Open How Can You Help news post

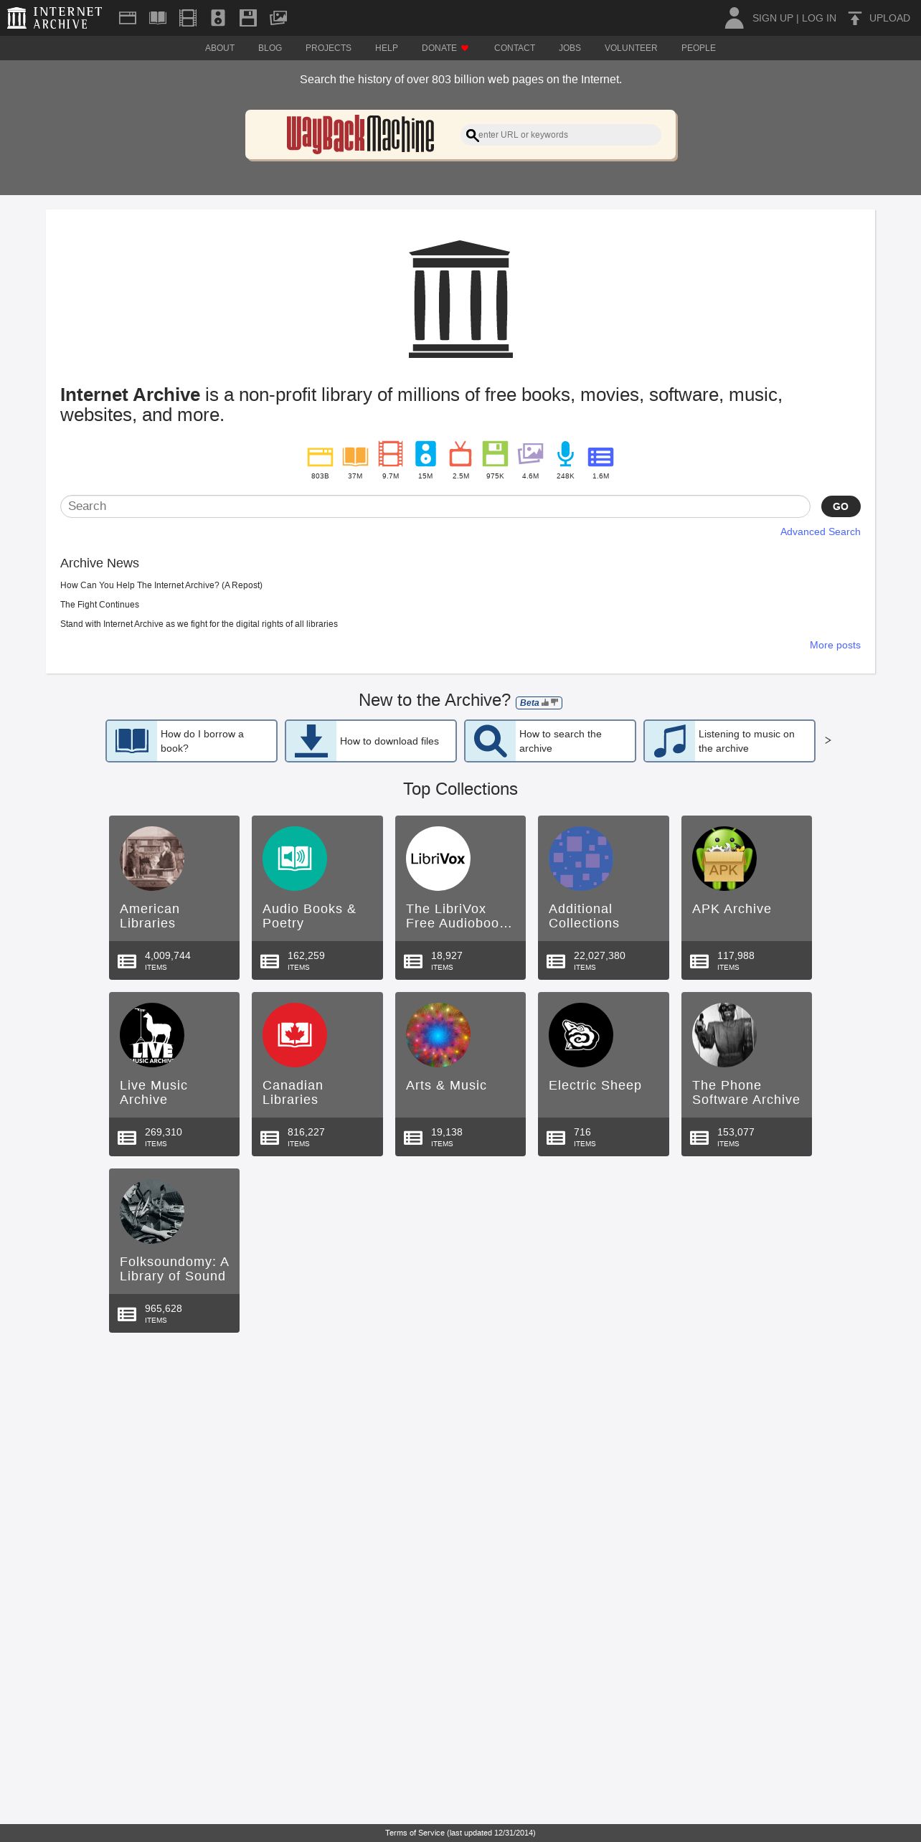coord(161,585)
